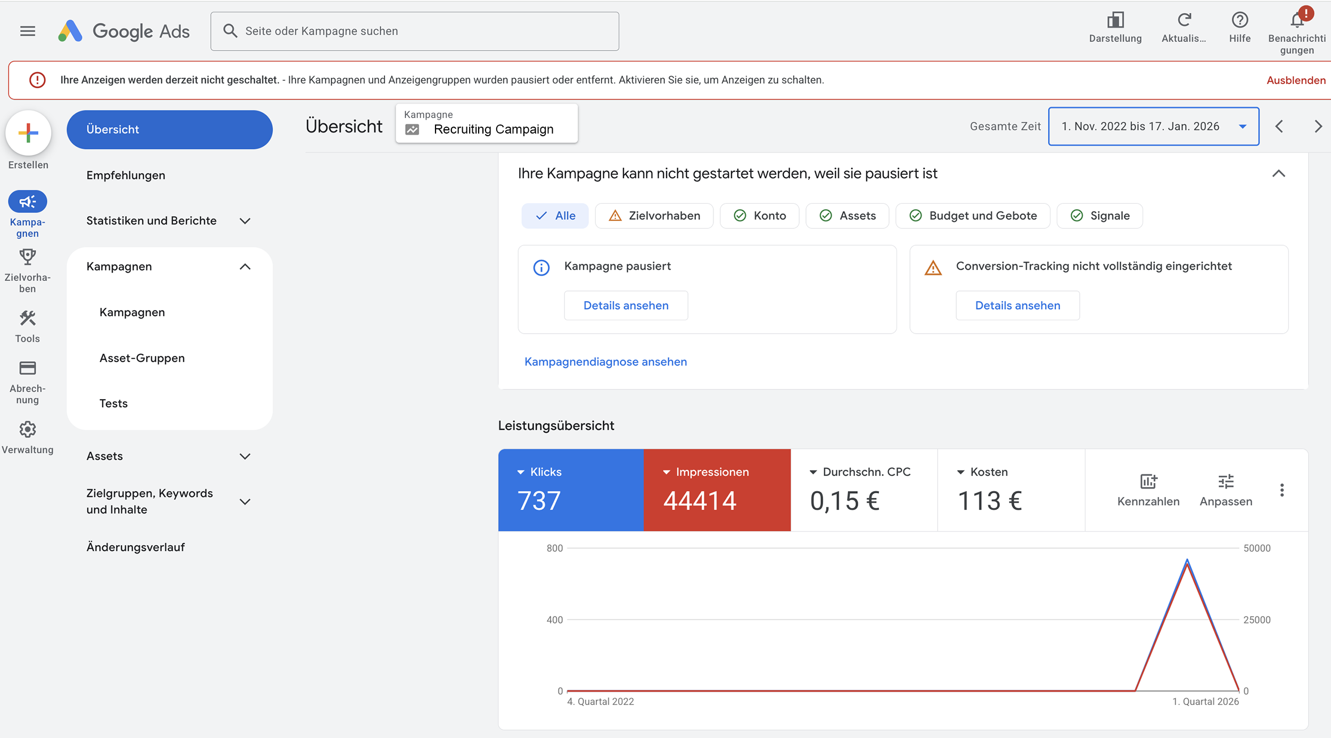Toggle the Alle filter chip
The width and height of the screenshot is (1331, 738).
(x=555, y=215)
